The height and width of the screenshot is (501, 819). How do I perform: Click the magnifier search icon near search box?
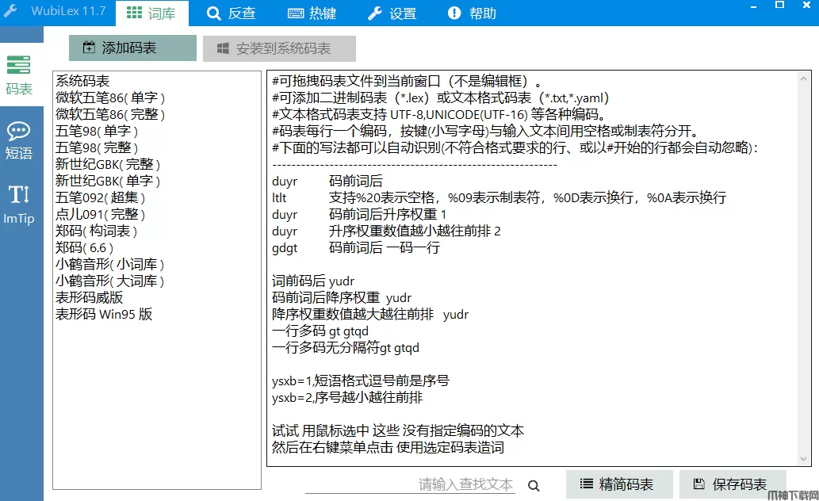pos(534,486)
